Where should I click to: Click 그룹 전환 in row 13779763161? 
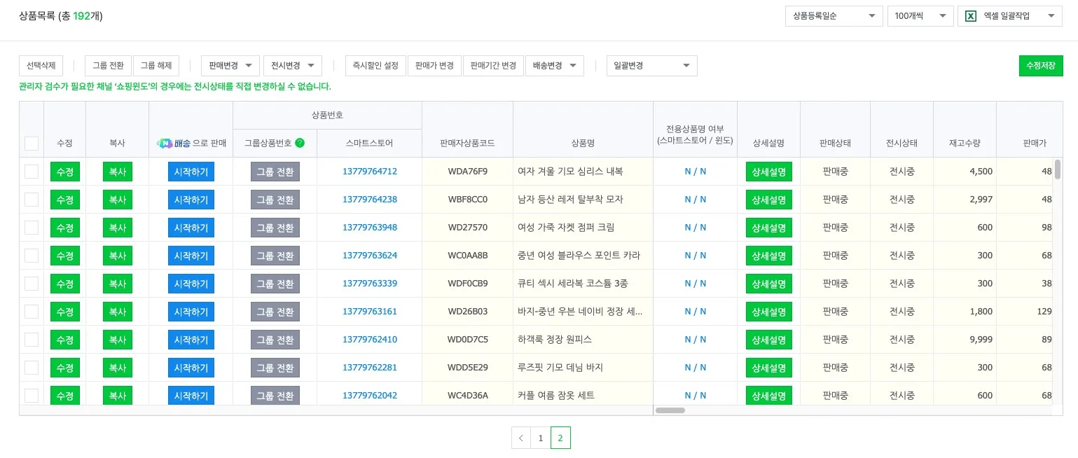275,312
